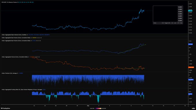Select the Velo Premium indicator legend
The image size is (196, 110).
(x=10, y=73)
